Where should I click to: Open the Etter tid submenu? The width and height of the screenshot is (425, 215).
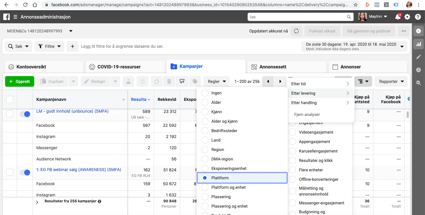[321, 84]
